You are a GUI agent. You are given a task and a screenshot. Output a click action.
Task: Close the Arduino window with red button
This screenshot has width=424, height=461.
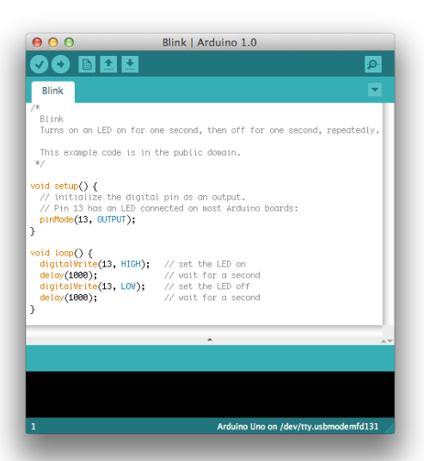[37, 42]
